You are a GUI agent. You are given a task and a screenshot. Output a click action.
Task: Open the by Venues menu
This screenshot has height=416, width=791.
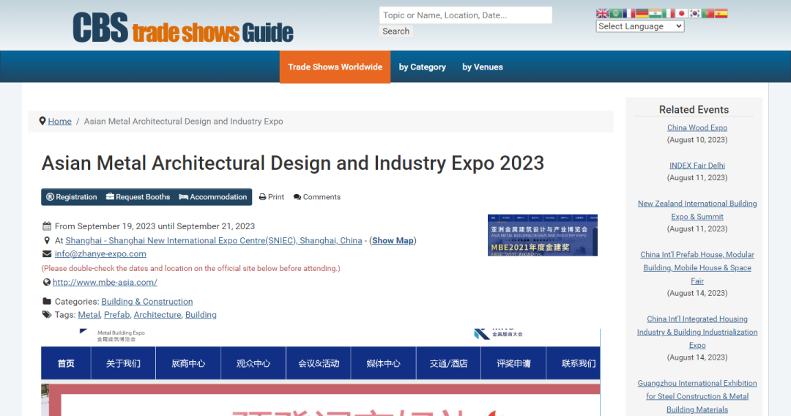click(482, 67)
